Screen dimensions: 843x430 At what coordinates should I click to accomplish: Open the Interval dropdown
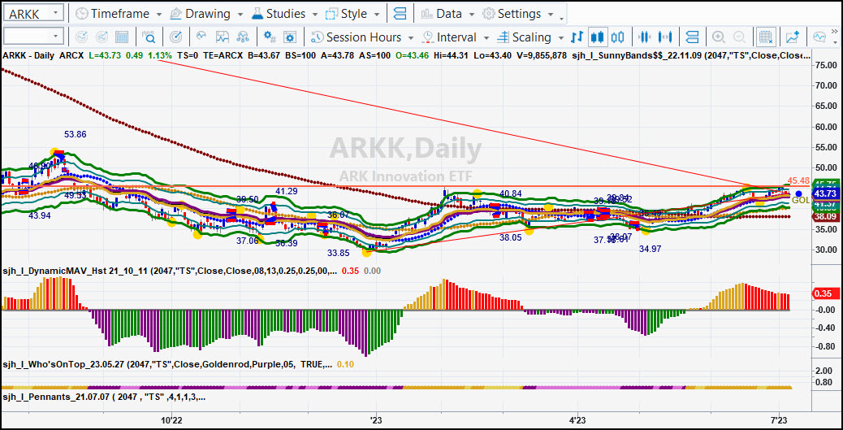pyautogui.click(x=456, y=37)
